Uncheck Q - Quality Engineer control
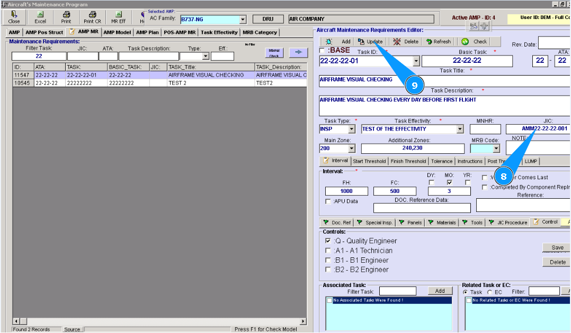 point(328,240)
